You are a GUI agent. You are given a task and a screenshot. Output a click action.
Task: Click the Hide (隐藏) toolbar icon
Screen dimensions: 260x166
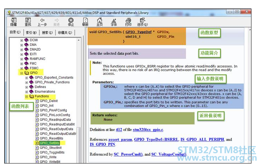(x=13, y=22)
